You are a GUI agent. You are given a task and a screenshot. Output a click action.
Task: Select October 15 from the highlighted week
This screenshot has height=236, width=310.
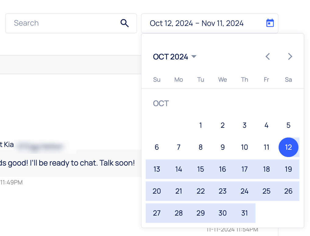(x=201, y=169)
